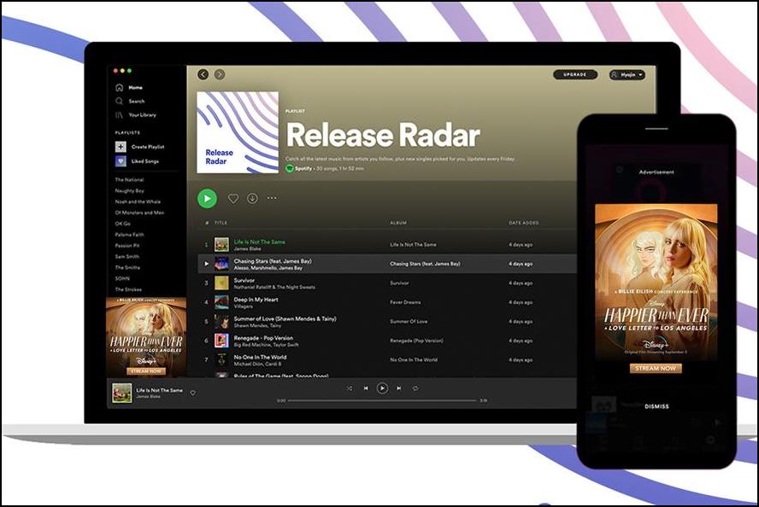Save the playing song Life Is Not The Same

[x=193, y=393]
